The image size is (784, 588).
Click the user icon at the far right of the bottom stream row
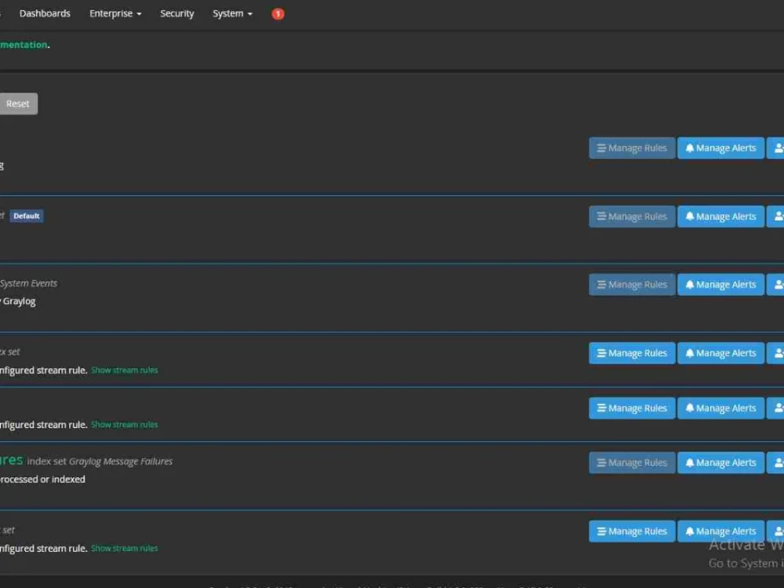[x=777, y=531]
